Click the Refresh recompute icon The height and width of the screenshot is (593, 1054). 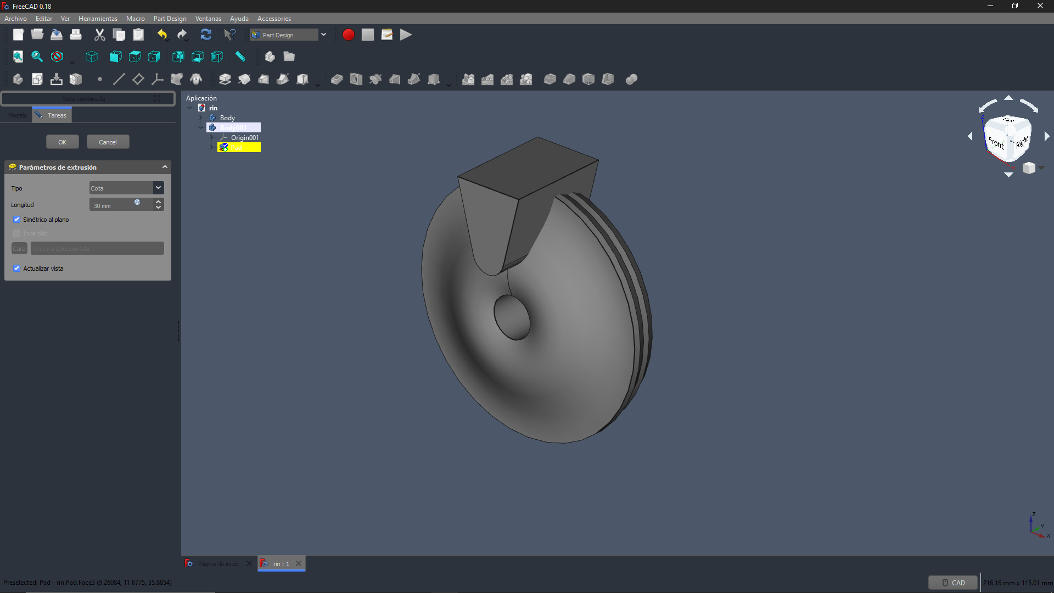point(206,35)
